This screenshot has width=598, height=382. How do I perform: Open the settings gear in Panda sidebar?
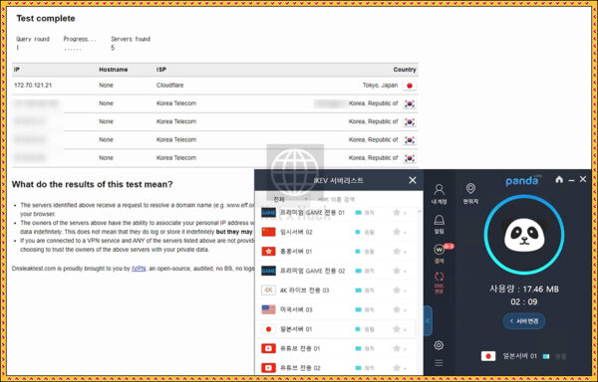(439, 345)
